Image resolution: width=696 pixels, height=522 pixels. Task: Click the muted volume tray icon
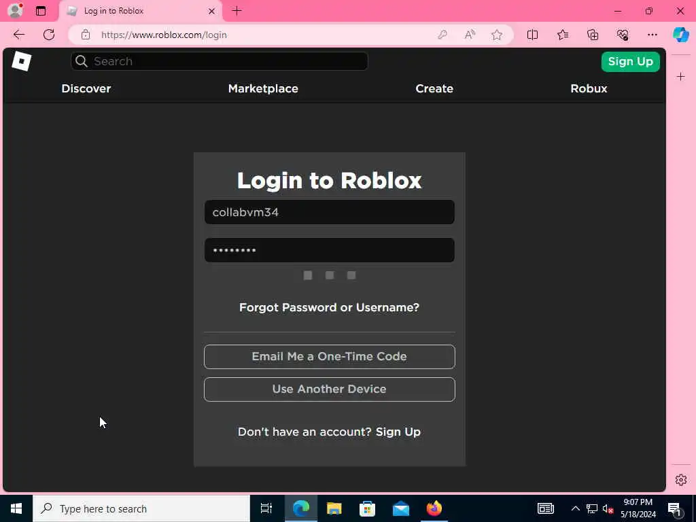coord(608,508)
